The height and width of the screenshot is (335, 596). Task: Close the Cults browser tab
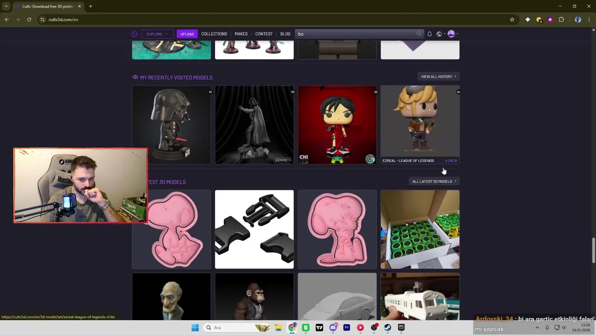click(79, 7)
